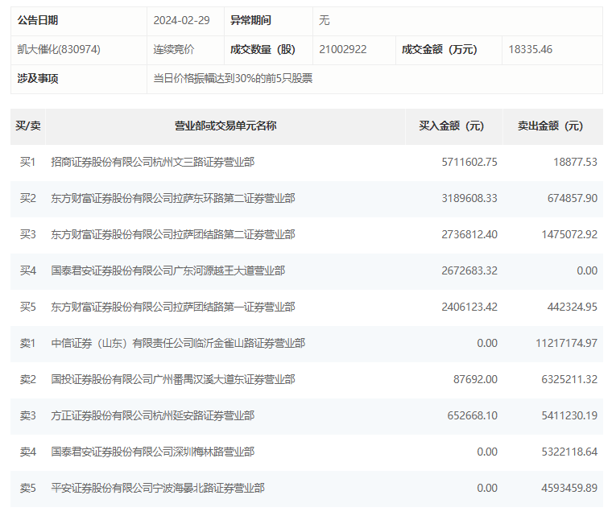Viewport: 612px width, 520px height.
Task: Click the 卖1 rank cell
Action: 27,343
